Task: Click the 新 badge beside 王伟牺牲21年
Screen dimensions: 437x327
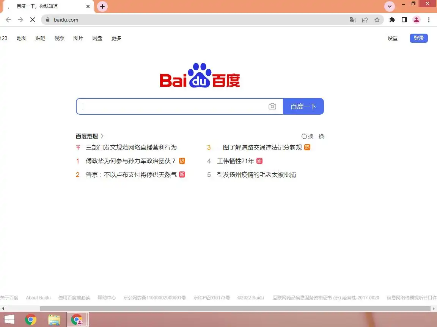Action: click(259, 161)
